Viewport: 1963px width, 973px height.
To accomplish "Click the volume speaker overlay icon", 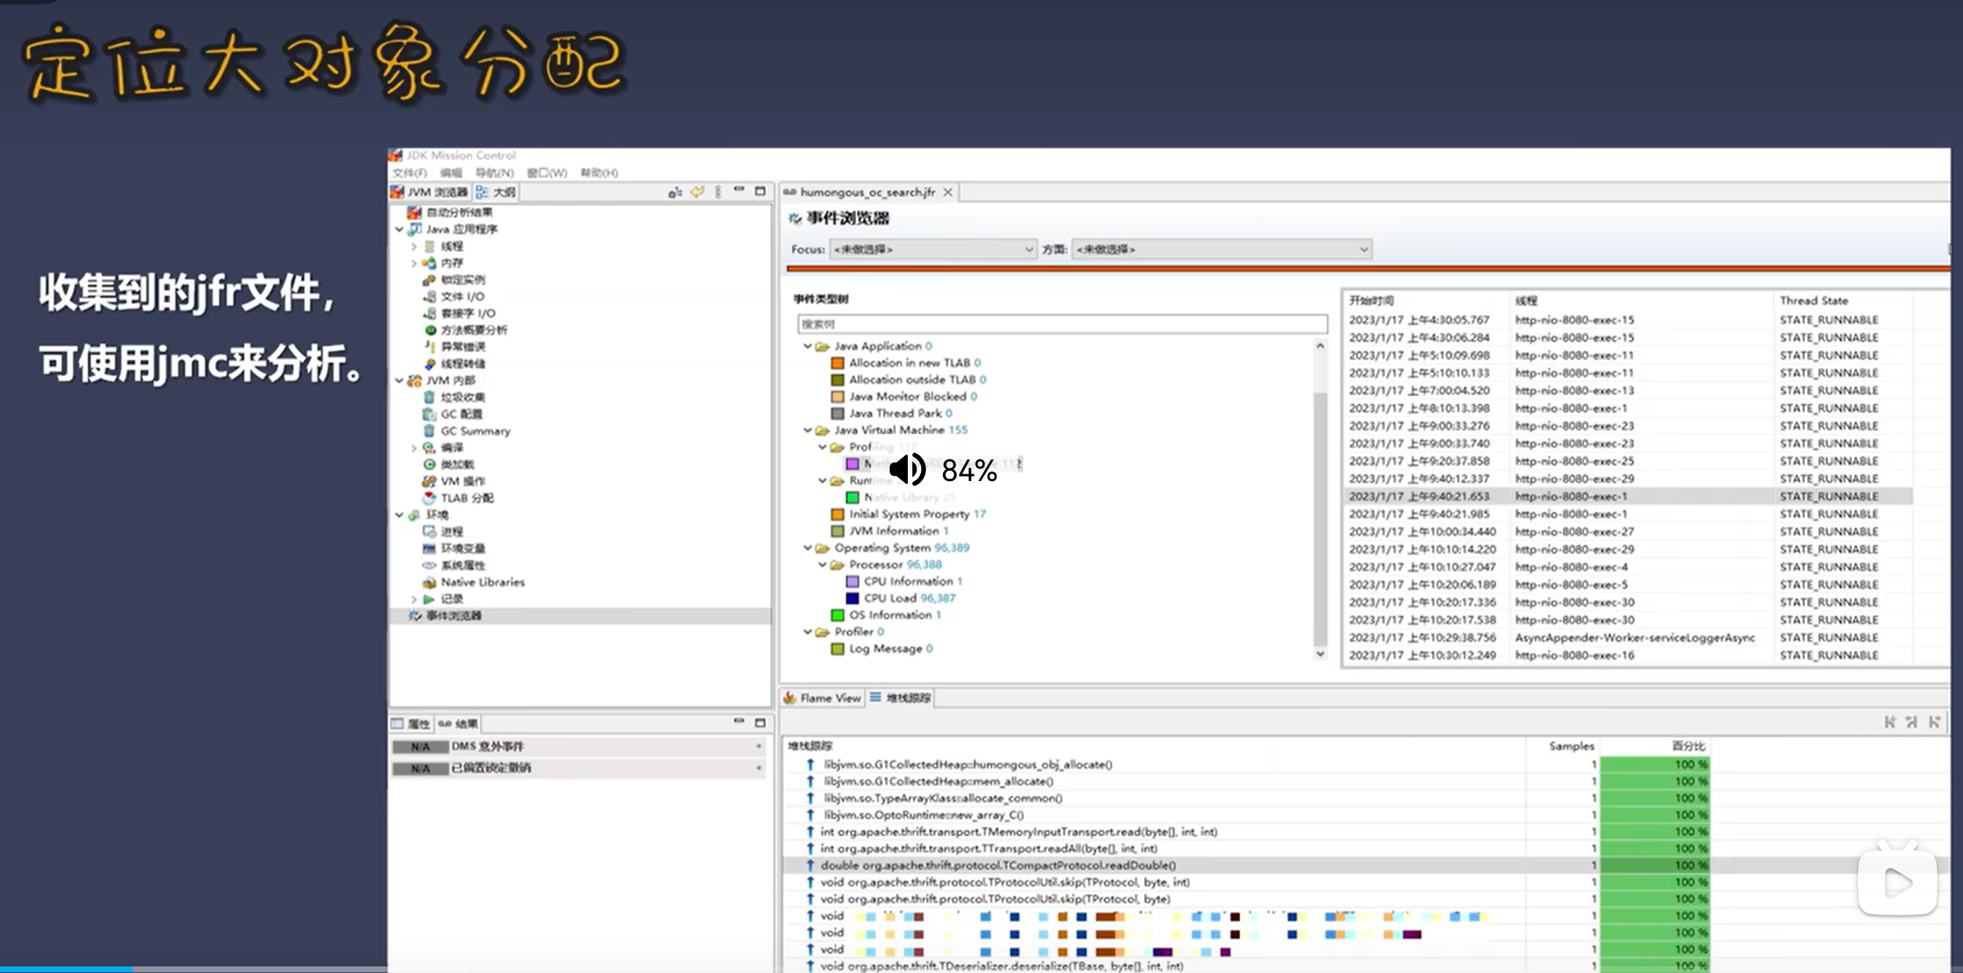I will [x=908, y=469].
